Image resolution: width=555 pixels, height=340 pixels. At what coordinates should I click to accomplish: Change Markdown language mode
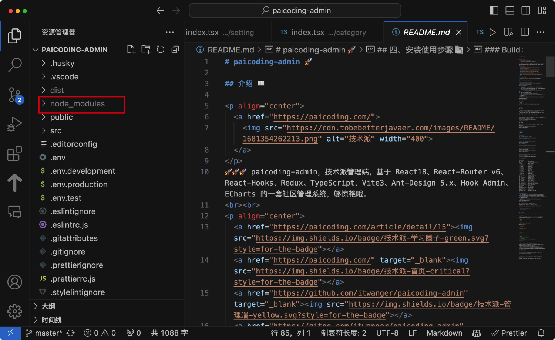(444, 333)
